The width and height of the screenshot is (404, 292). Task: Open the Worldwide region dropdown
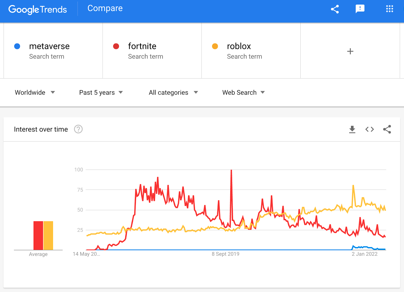tap(35, 92)
